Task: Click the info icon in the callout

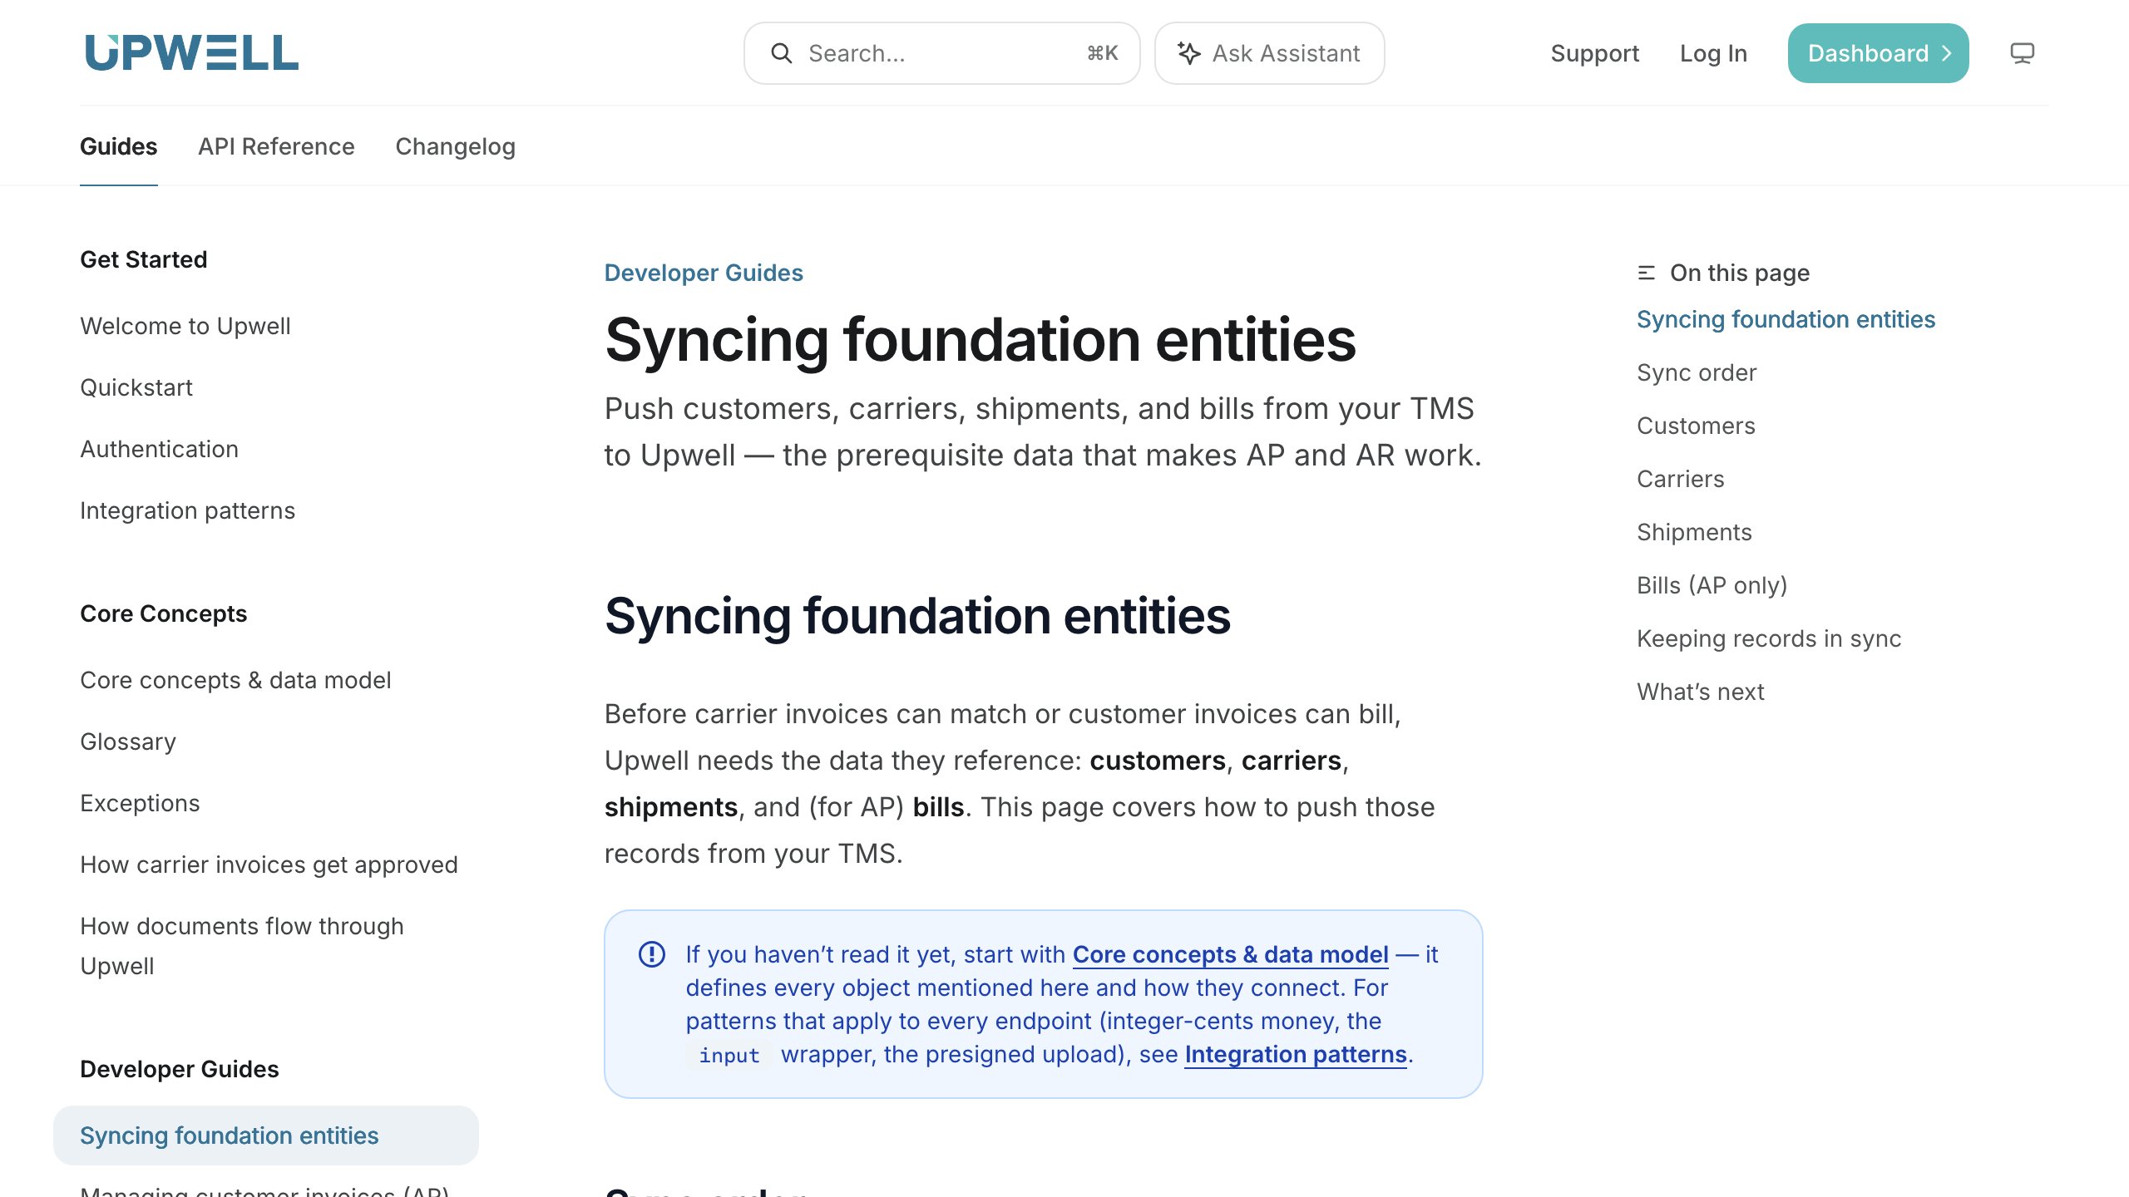Action: point(651,953)
